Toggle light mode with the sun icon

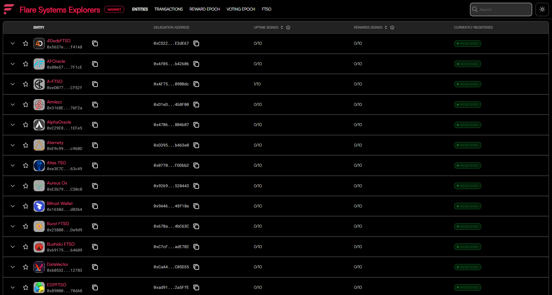click(x=542, y=9)
